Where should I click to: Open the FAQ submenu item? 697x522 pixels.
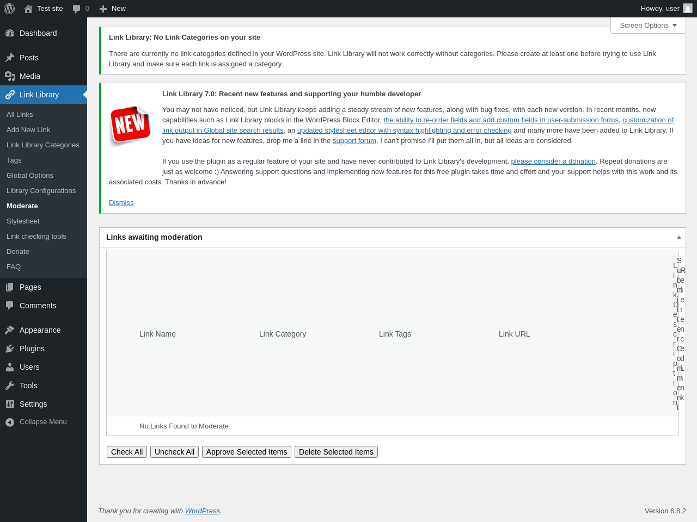point(14,267)
